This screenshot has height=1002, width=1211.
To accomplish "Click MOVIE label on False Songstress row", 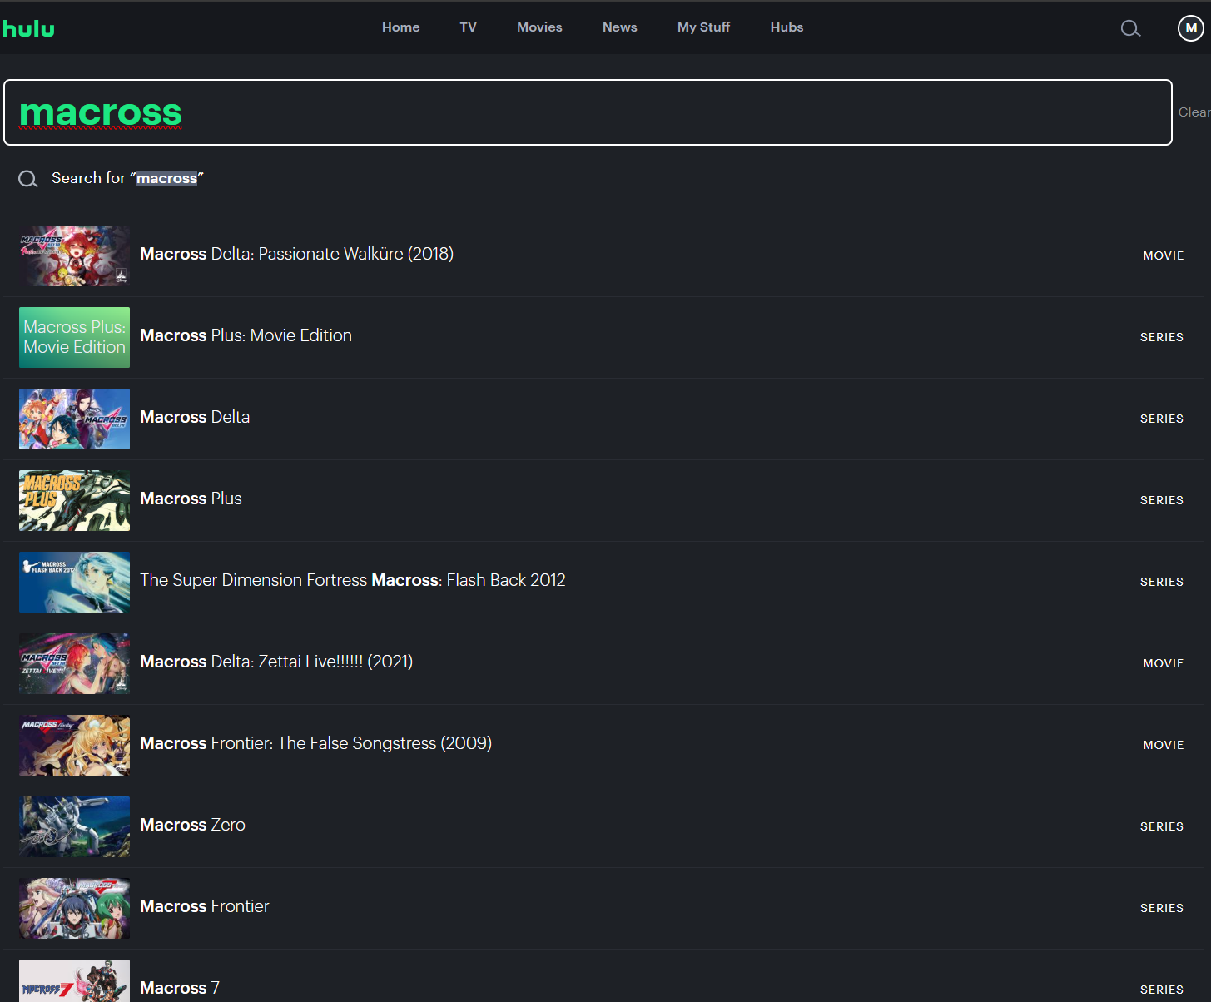I will 1163,745.
